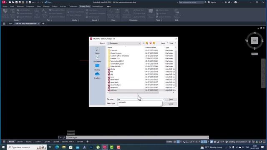
Task: Expand the Modify panel dropdown in the ribbon
Action: point(75,20)
